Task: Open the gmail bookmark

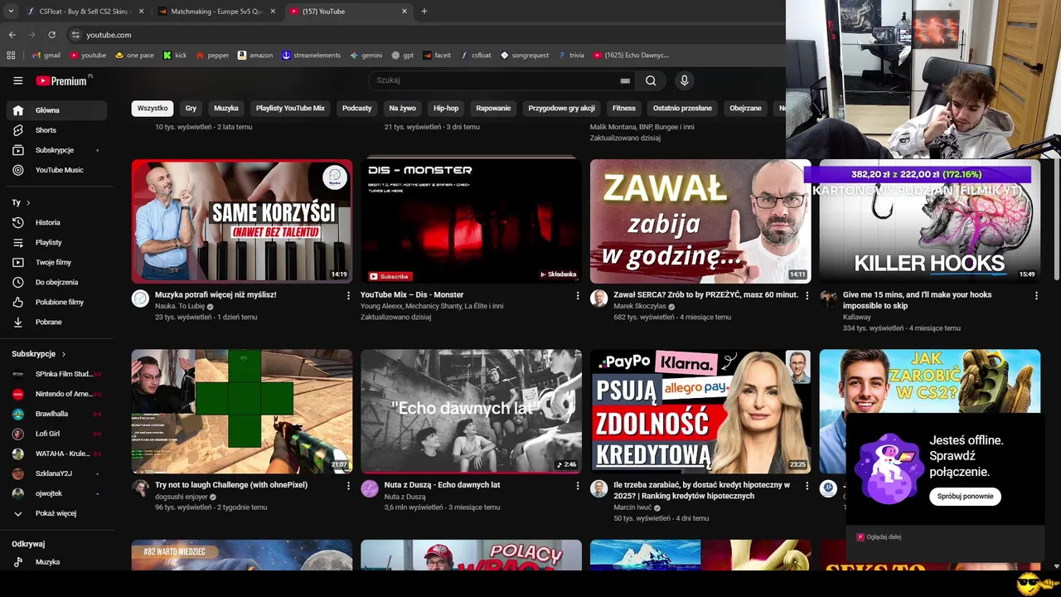Action: pos(46,55)
